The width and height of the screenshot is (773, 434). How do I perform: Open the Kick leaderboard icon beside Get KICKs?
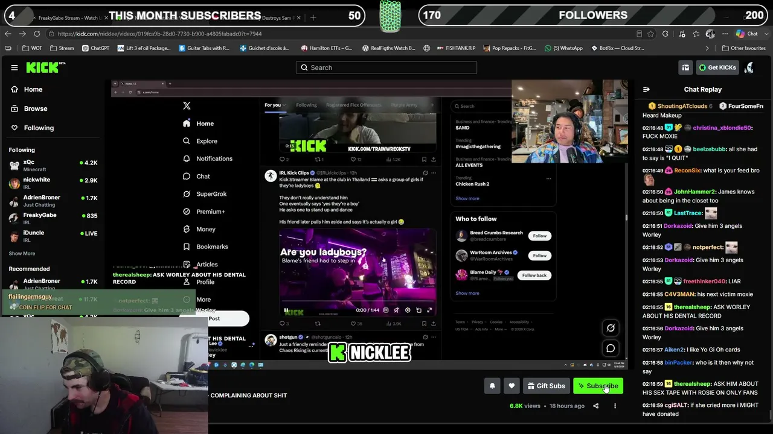pyautogui.click(x=685, y=68)
